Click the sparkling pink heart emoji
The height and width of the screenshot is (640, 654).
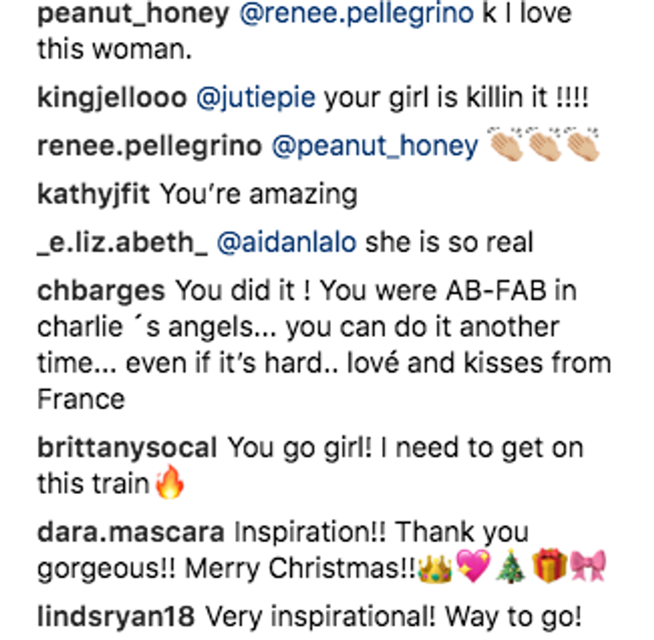tap(472, 567)
